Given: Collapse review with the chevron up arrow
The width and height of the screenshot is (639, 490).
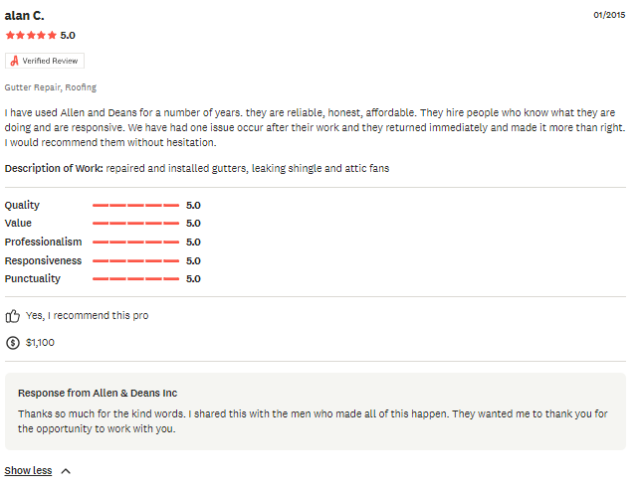Looking at the screenshot, I should click(66, 471).
